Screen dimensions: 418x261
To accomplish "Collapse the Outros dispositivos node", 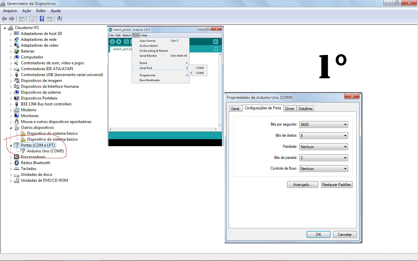I will pos(11,128).
